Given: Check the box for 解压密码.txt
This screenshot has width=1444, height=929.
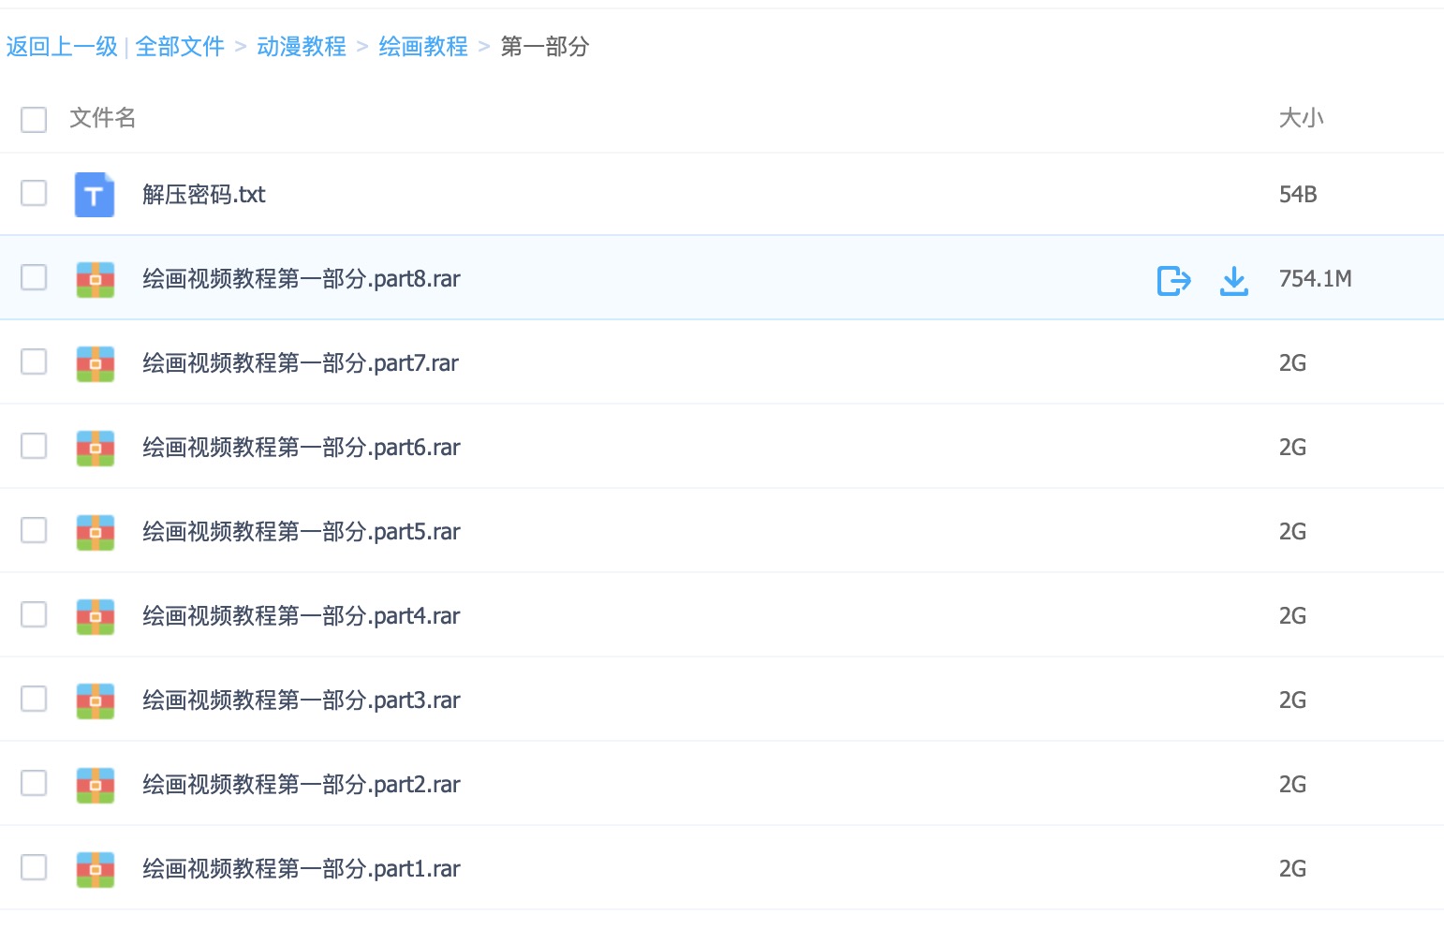Looking at the screenshot, I should tap(34, 193).
